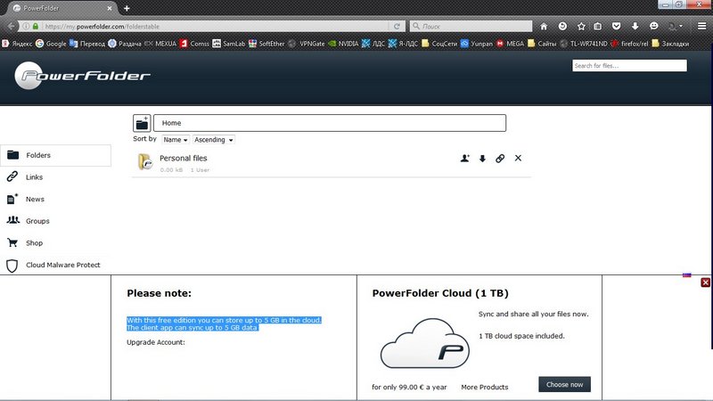Open the browser hamburger menu
This screenshot has width=713, height=401.
tap(701, 27)
